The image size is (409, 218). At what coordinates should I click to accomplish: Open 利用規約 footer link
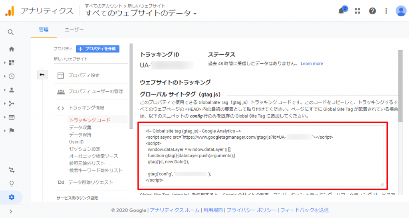[213, 210]
